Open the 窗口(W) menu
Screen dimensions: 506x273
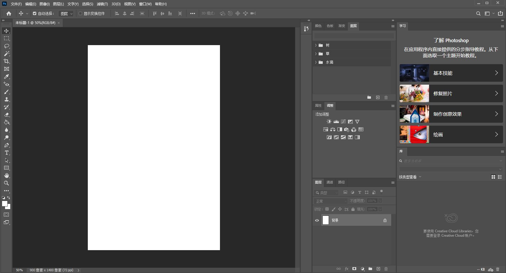145,4
